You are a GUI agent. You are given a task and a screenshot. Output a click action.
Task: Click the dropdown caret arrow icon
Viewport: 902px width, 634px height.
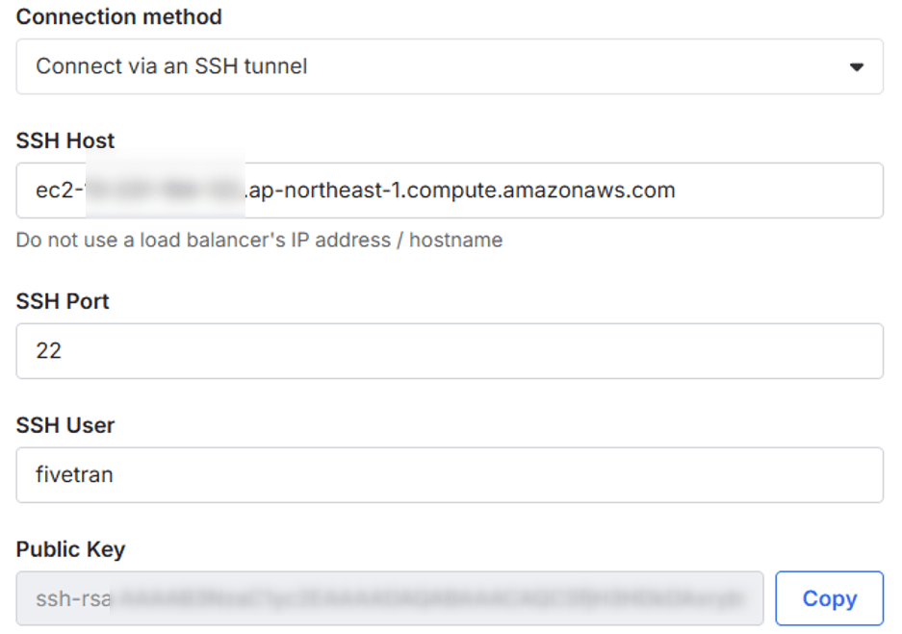[856, 67]
